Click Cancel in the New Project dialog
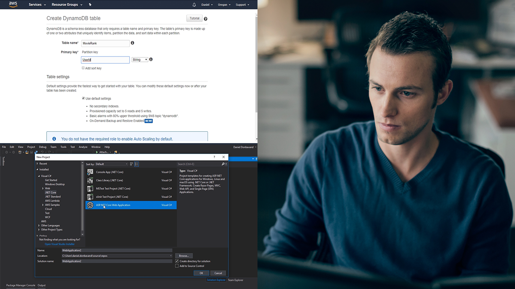Viewport: 515px width, 289px height. pyautogui.click(x=218, y=273)
